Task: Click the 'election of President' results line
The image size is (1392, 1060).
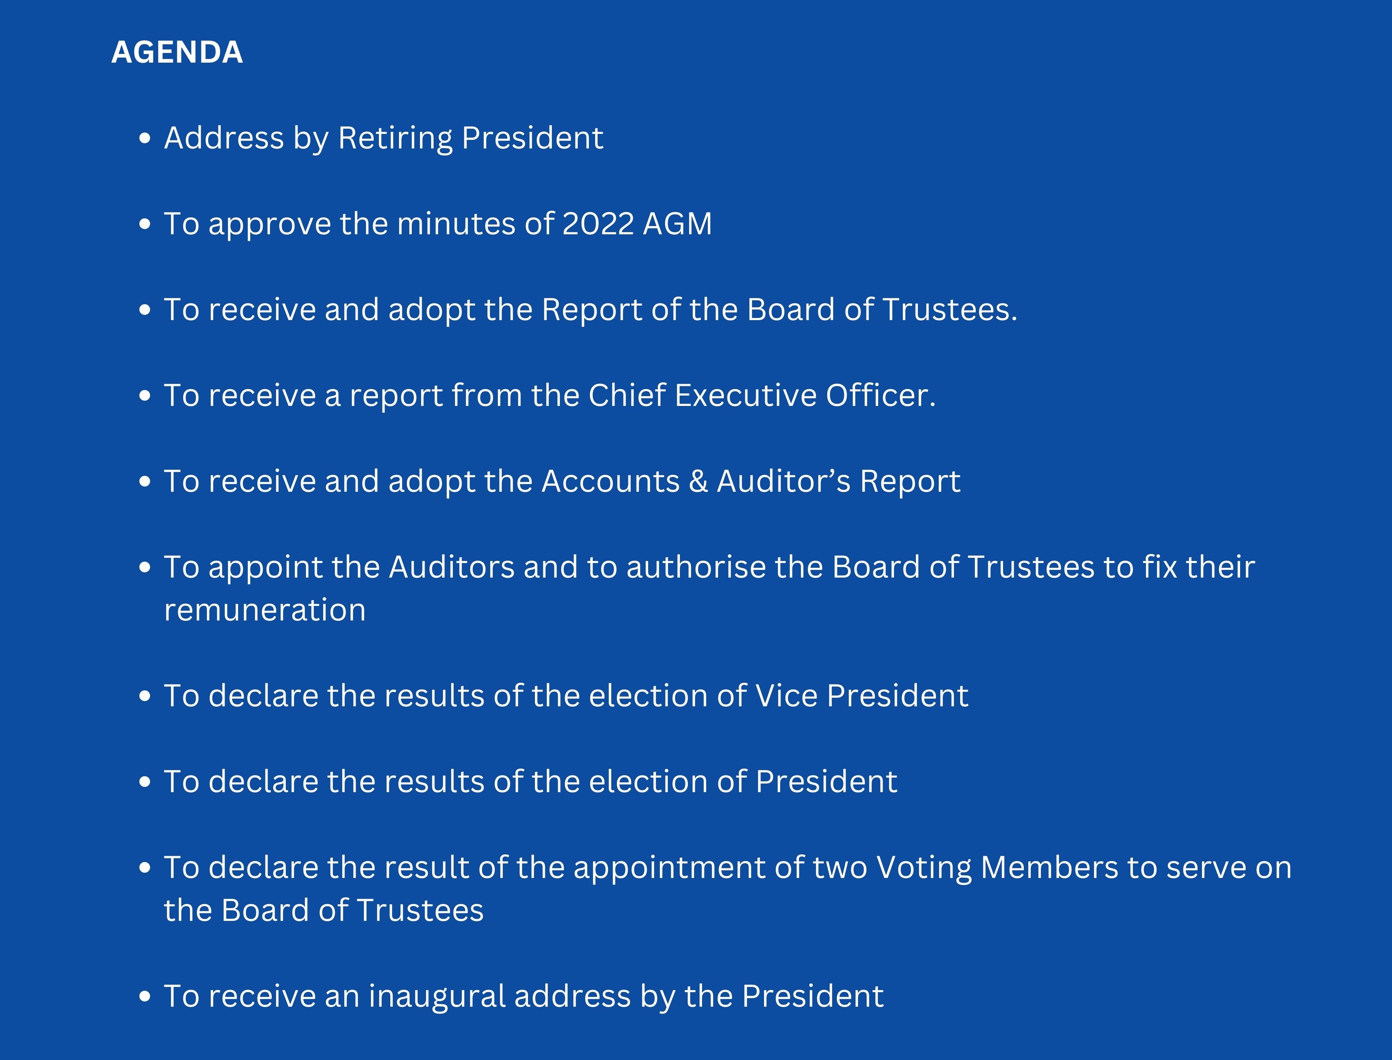Action: tap(530, 782)
